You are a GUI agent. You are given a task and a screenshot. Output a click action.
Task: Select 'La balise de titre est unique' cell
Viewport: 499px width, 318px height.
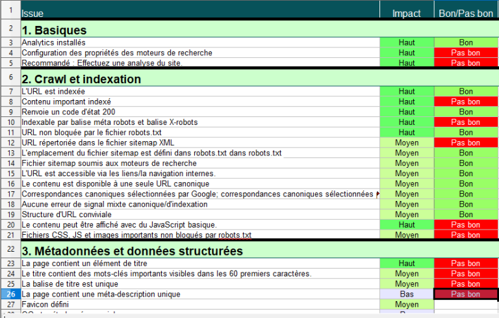point(200,284)
